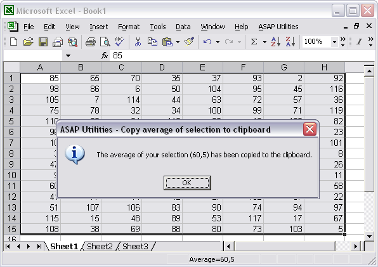Open the Help menu
This screenshot has height=267, width=378.
(x=241, y=27)
